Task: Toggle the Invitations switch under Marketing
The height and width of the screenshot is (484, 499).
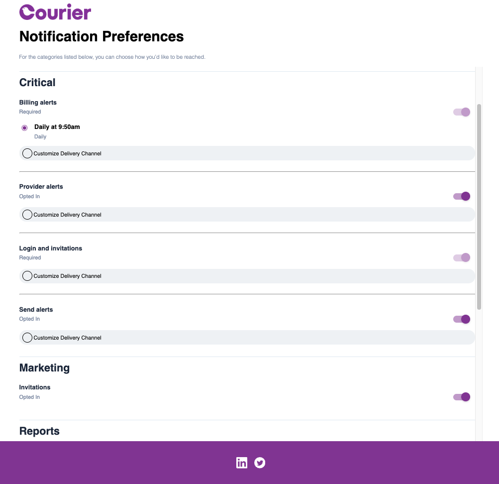Action: tap(461, 397)
